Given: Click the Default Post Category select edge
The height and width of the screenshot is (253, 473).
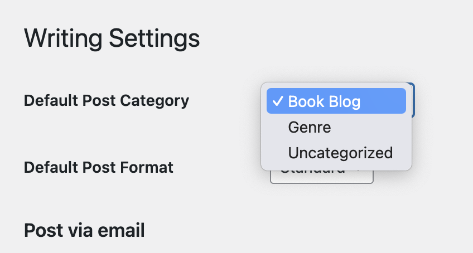Looking at the screenshot, I should 413,100.
